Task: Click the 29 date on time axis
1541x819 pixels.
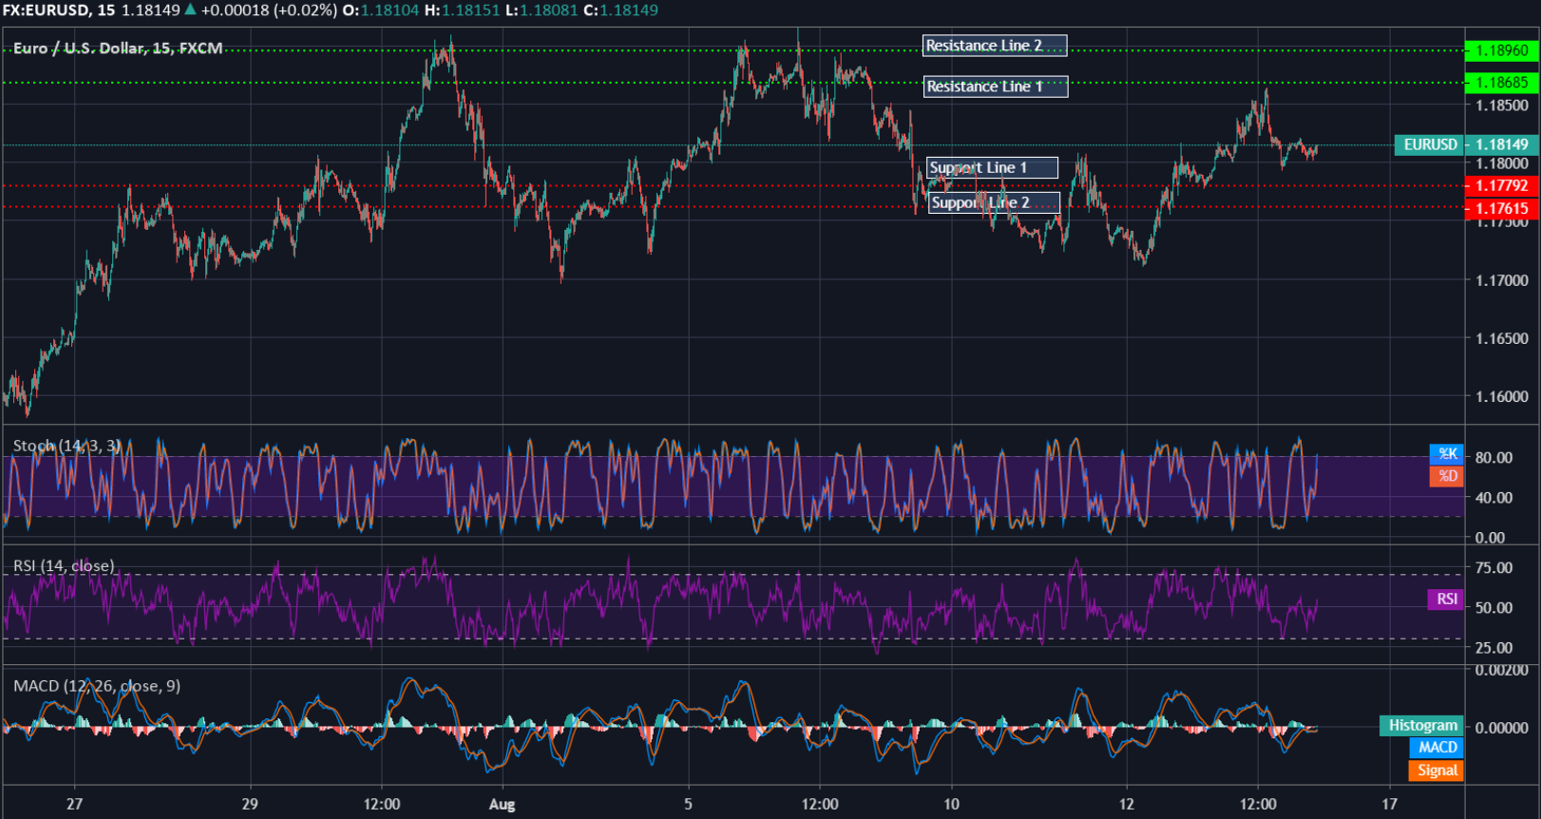Action: point(249,804)
